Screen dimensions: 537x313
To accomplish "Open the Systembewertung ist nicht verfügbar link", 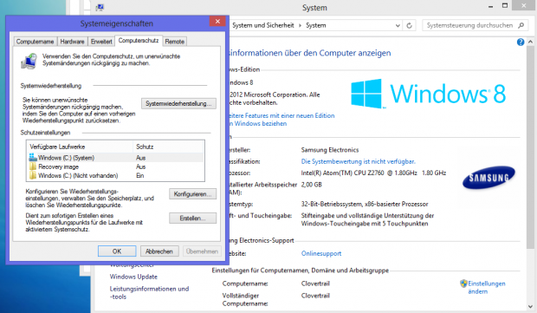I will [359, 161].
